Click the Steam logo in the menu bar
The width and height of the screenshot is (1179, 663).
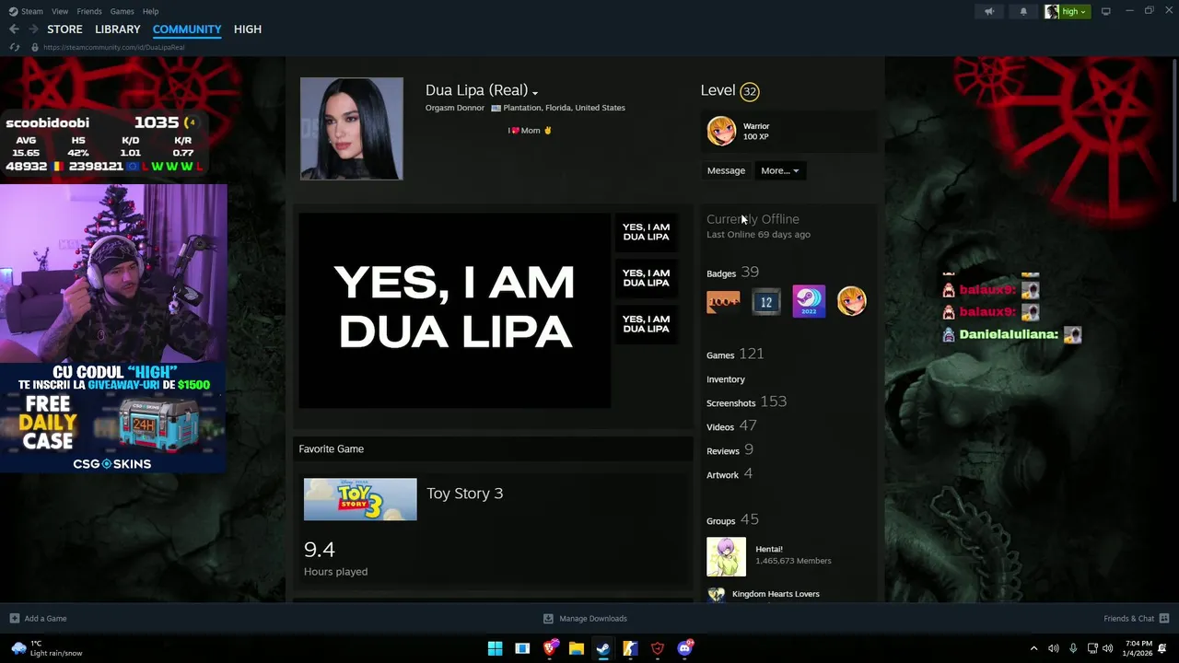[x=13, y=11]
